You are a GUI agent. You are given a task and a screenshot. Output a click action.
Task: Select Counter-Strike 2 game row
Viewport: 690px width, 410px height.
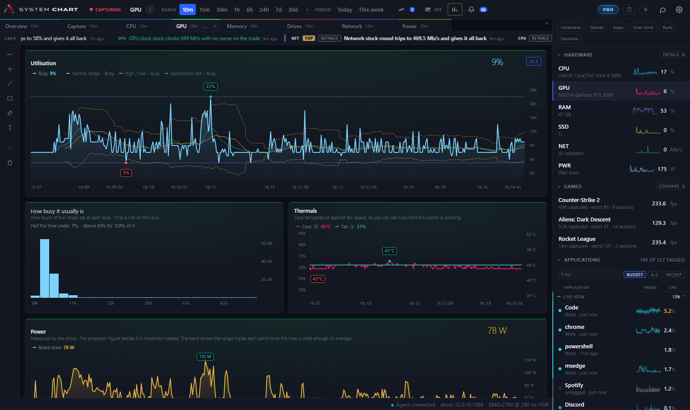point(621,203)
